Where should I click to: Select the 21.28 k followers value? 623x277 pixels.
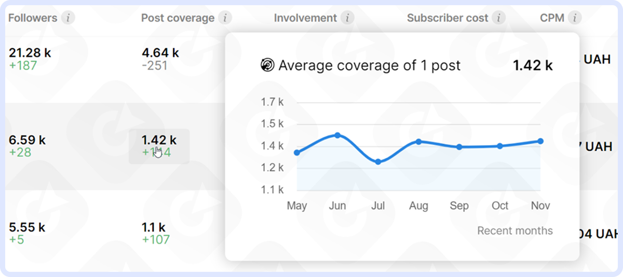[x=30, y=53]
